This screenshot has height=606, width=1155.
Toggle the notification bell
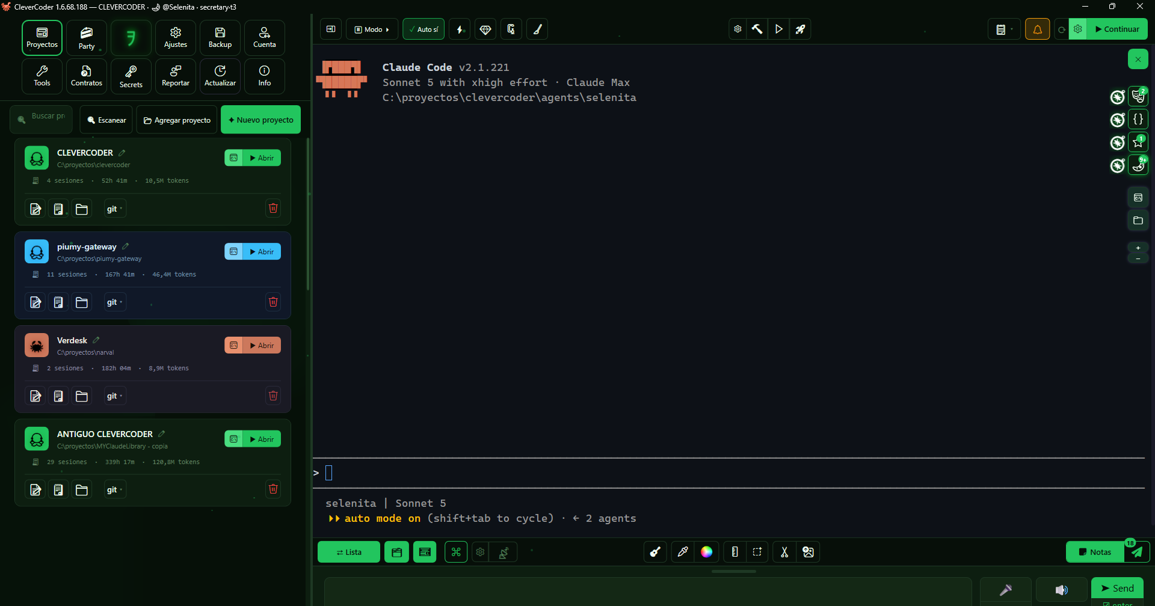click(x=1038, y=29)
